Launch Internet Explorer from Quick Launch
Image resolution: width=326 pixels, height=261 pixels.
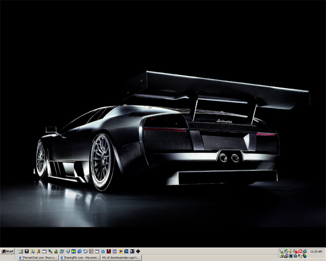coord(79,251)
